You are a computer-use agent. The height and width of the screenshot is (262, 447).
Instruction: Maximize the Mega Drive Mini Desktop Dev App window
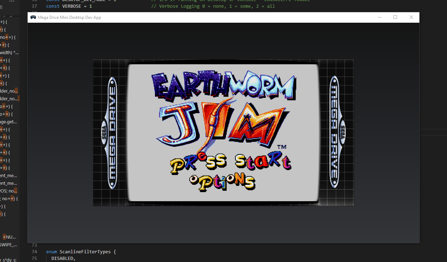tap(395, 17)
